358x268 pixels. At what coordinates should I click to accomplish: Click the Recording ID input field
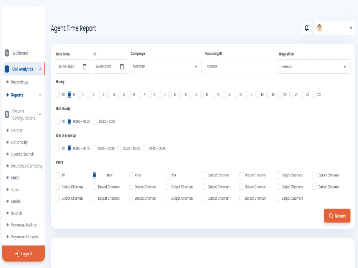pos(240,66)
